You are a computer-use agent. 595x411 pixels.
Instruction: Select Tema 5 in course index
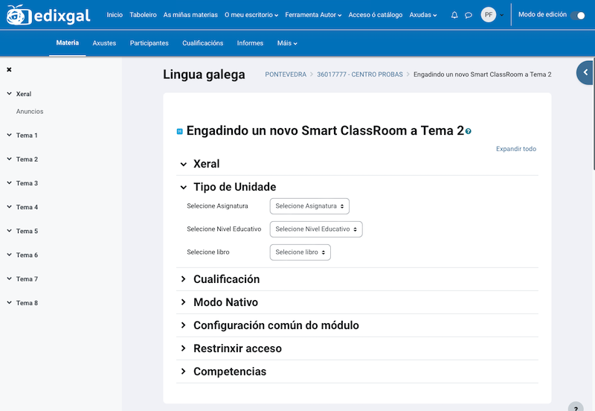tap(27, 231)
